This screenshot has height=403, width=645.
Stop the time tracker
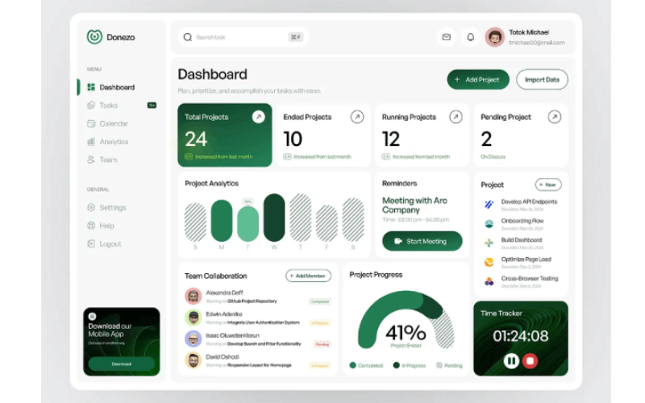point(531,361)
